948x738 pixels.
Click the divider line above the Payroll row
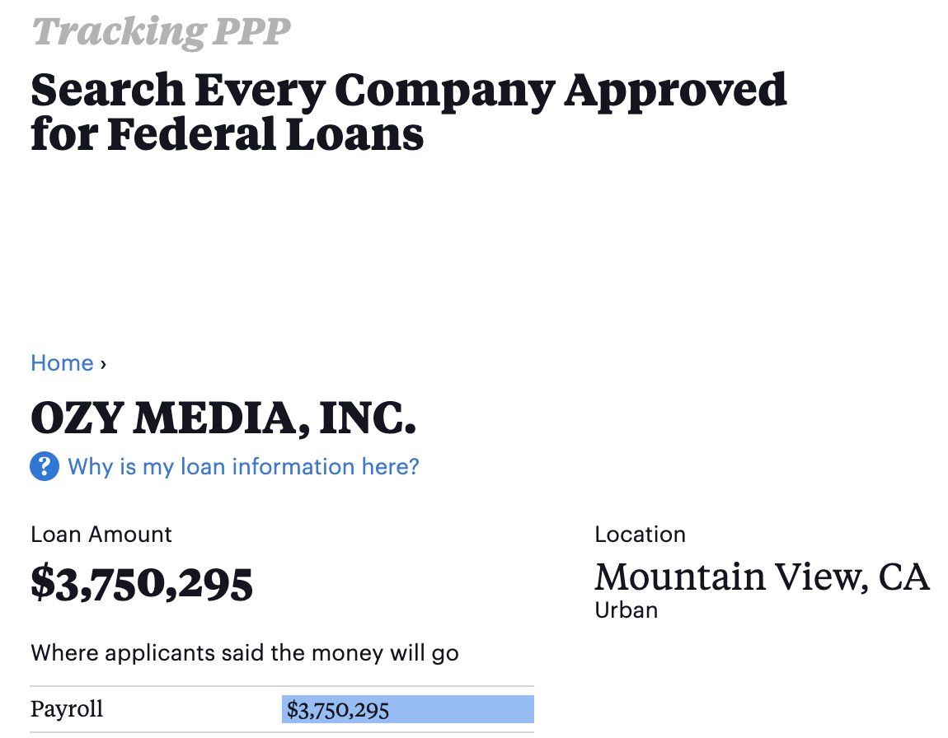pos(282,686)
